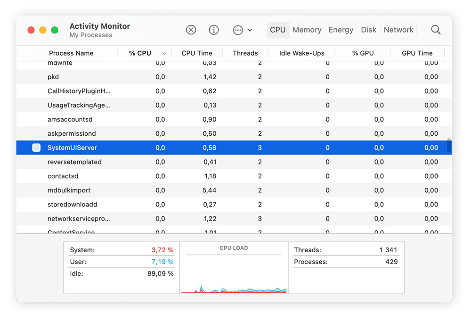Sort by Idle Wake-Ups column
Viewport: 471px width, 321px height.
302,53
